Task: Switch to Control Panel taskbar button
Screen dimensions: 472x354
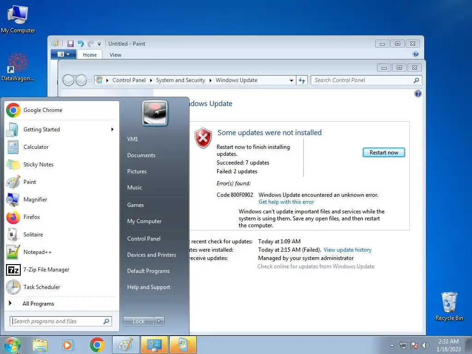Action: [x=154, y=345]
